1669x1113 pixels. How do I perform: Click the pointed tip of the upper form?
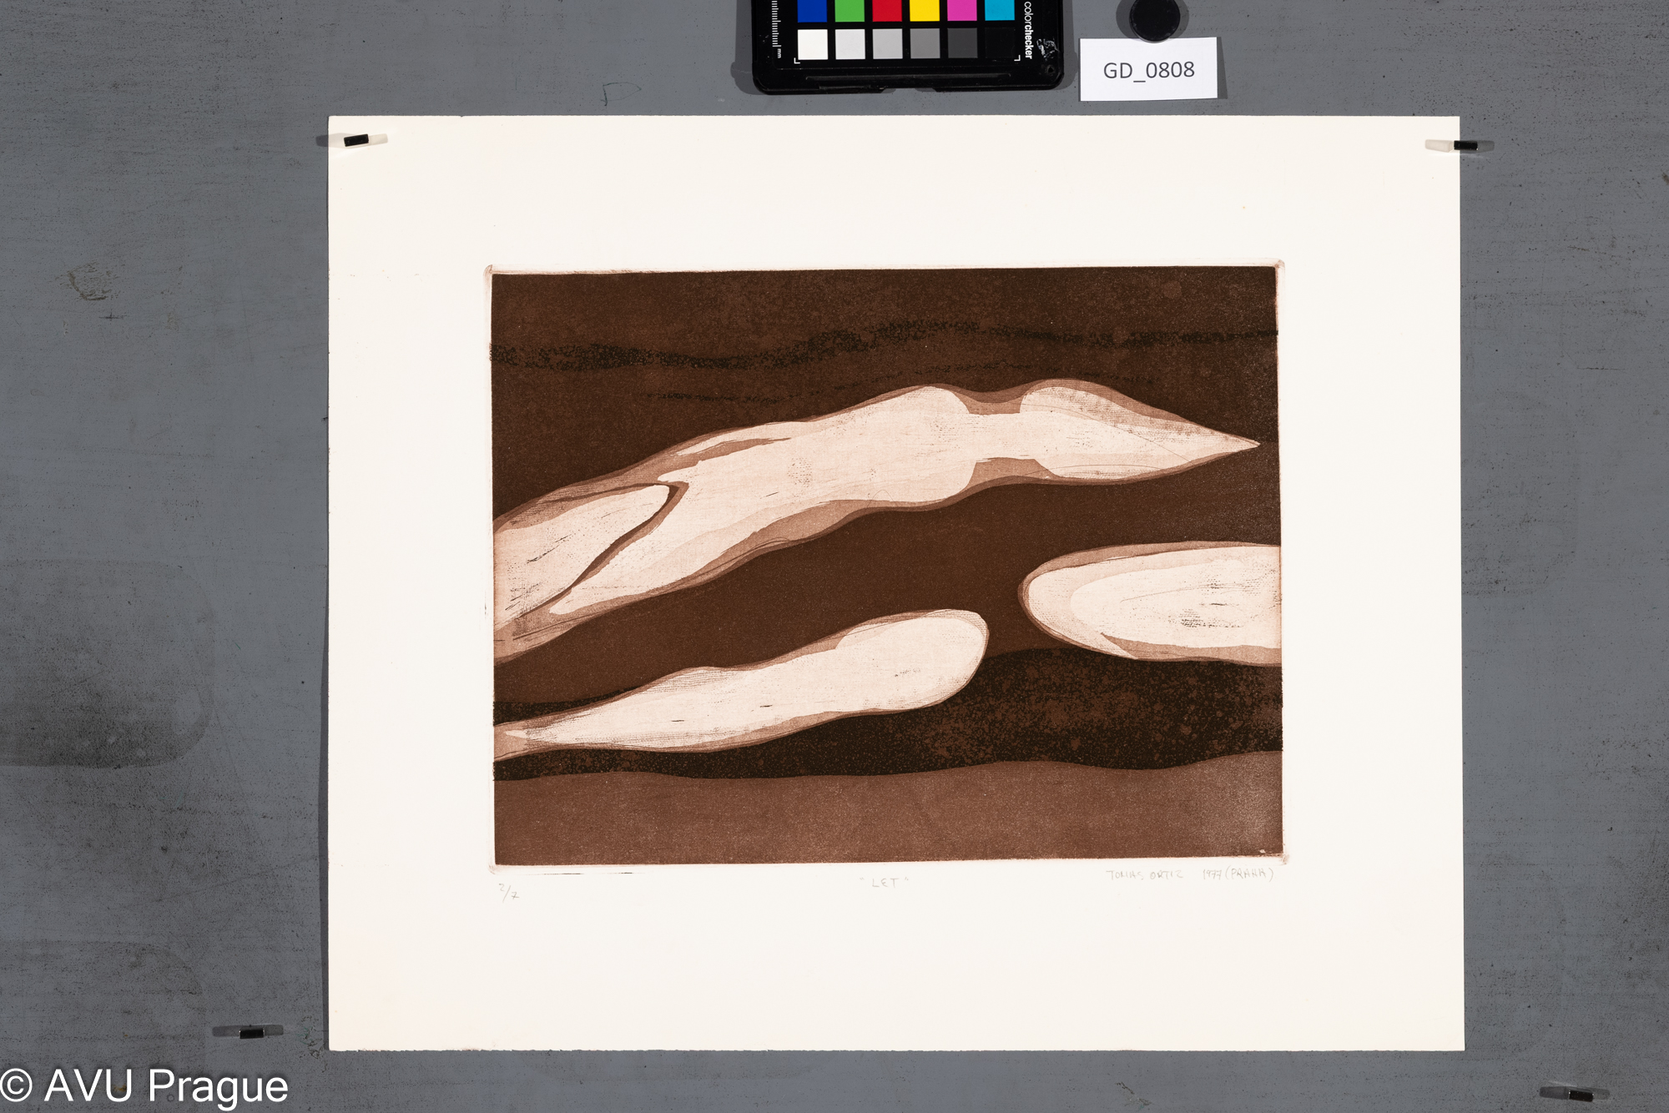coord(1254,444)
